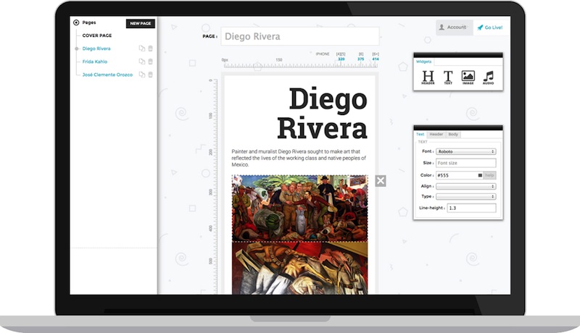The image size is (580, 333).
Task: Click the Account user silhouette icon
Action: point(442,27)
